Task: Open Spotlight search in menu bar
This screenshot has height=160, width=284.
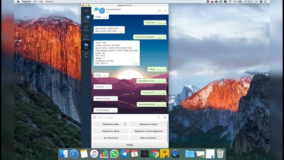Action: (256, 2)
